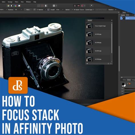The height and width of the screenshot is (135, 135).
Task: Open the Hardness value dropdown
Action: [21, 10]
